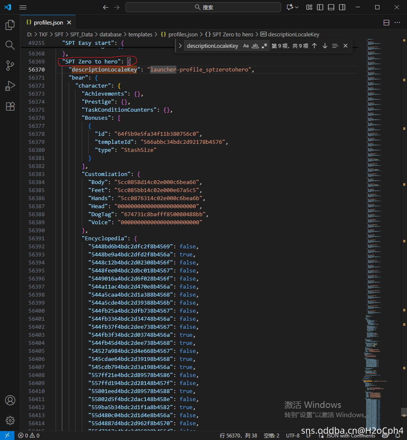407x440 pixels.
Task: Open the hamburger application menu
Action: tap(23, 7)
